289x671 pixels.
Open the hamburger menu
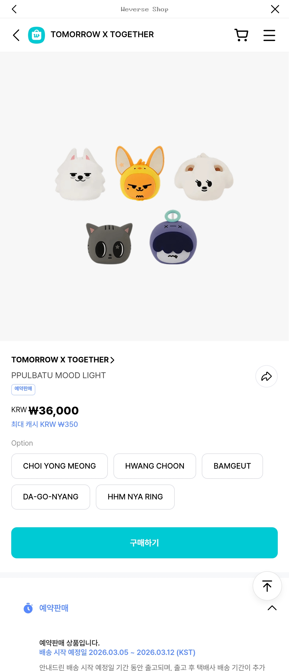(x=269, y=35)
